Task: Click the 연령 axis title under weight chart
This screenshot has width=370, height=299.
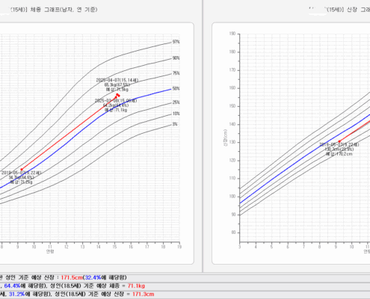Action: pyautogui.click(x=50, y=251)
